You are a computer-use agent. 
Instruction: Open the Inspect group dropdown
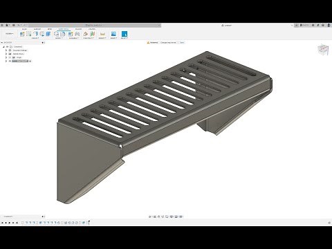coord(102,38)
